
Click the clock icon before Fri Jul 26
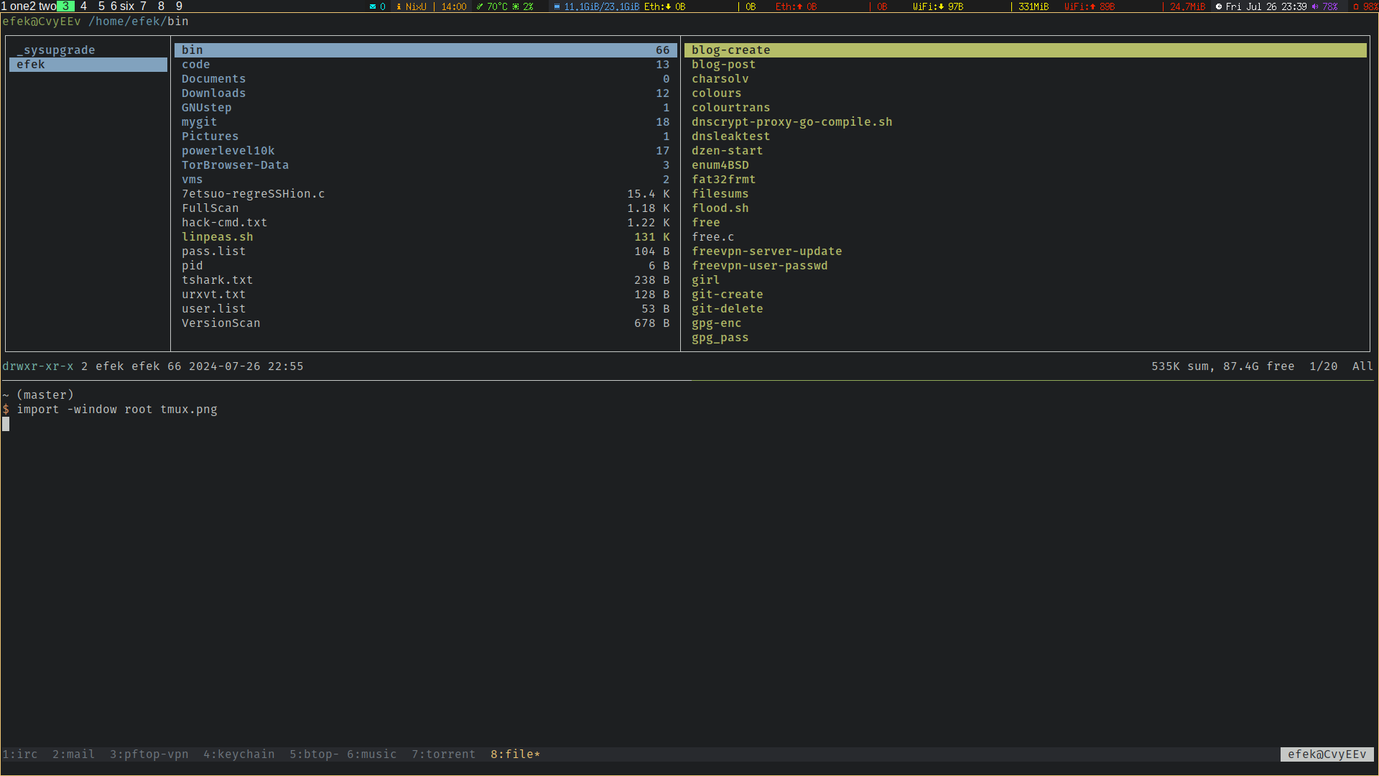[x=1219, y=6]
